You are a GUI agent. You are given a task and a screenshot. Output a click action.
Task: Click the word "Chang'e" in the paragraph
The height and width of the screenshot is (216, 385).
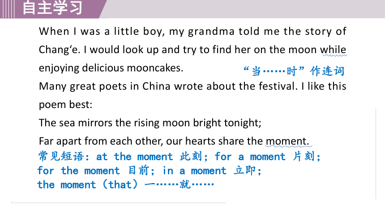(59, 50)
